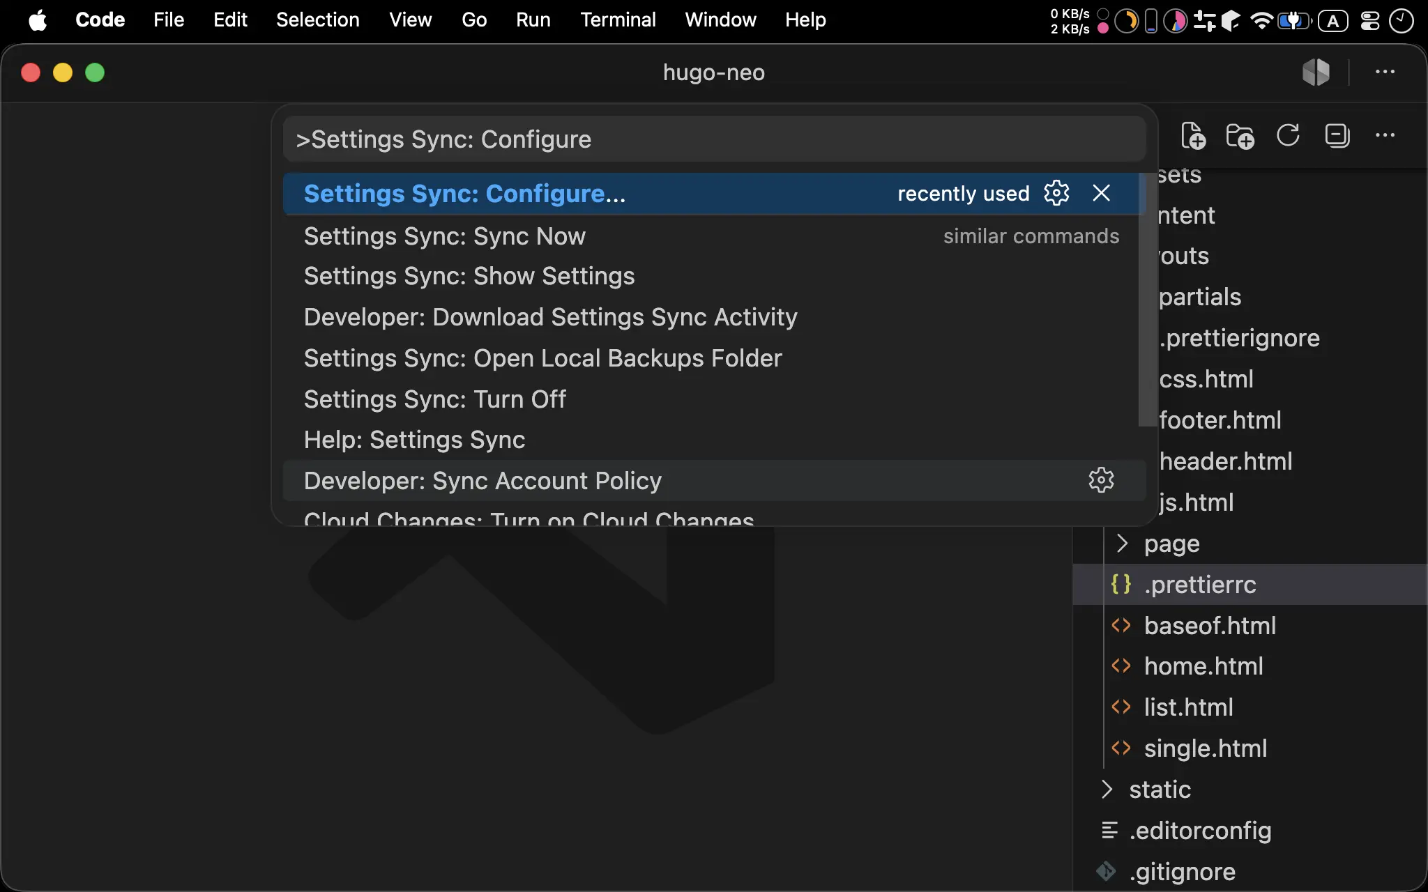1428x892 pixels.
Task: Open macOS Control Center
Action: (x=1370, y=20)
